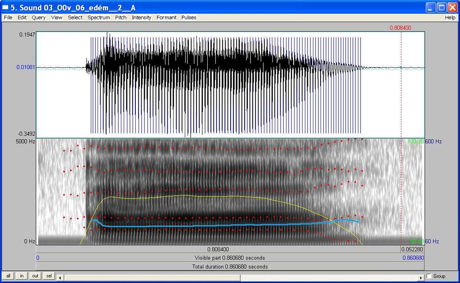The height and width of the screenshot is (283, 460).
Task: Open the Pulses menu
Action: point(189,18)
